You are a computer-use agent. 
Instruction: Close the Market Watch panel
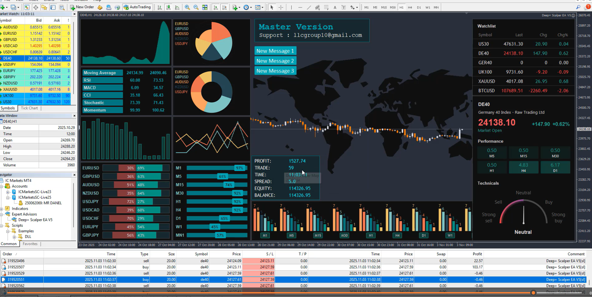pos(74,14)
